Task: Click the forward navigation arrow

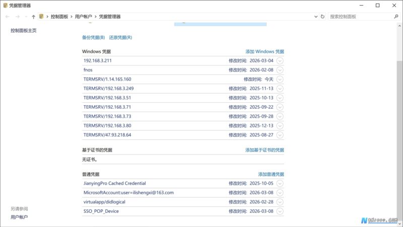Action: (x=18, y=17)
